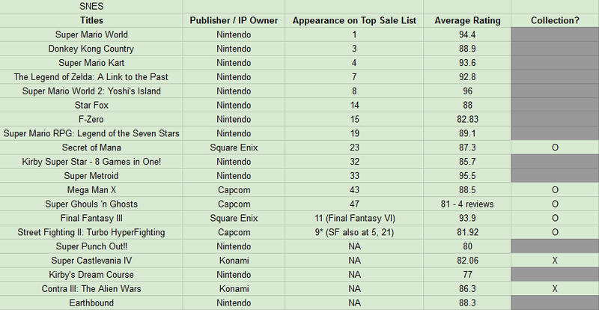The height and width of the screenshot is (310, 599).
Task: Click Kirby's Dream Course gray collection cell
Action: click(555, 275)
